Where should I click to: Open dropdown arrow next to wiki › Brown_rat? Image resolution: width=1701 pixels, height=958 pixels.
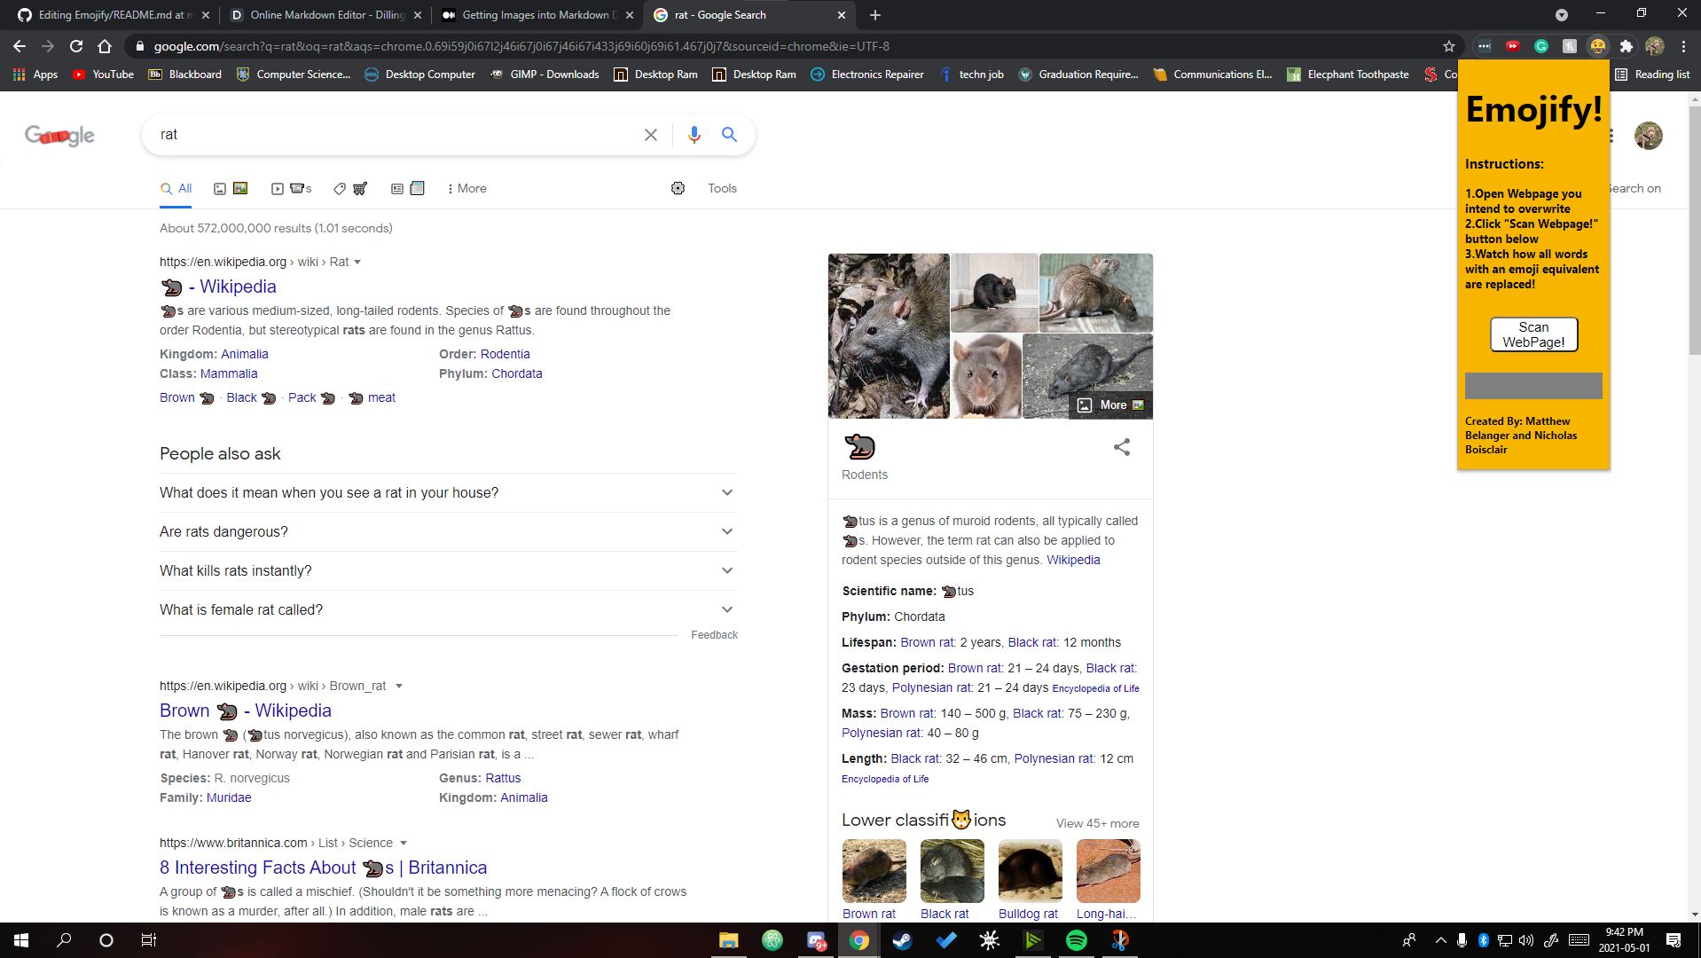[x=399, y=686]
